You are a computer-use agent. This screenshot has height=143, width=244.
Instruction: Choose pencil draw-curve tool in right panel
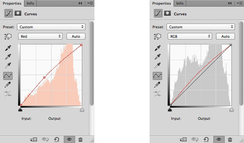tap(157, 84)
